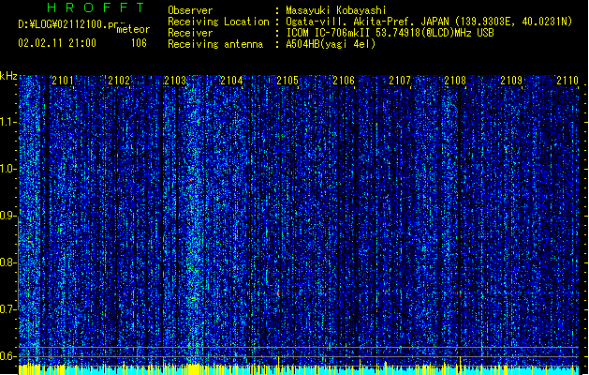Viewport: 589px width, 375px height.
Task: Select observer name Masayuki Kobayashi
Action: tap(336, 10)
